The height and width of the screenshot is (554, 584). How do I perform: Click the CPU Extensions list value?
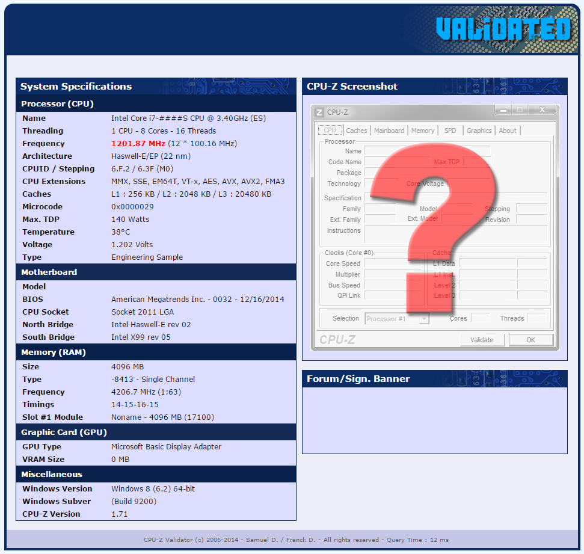(x=198, y=182)
